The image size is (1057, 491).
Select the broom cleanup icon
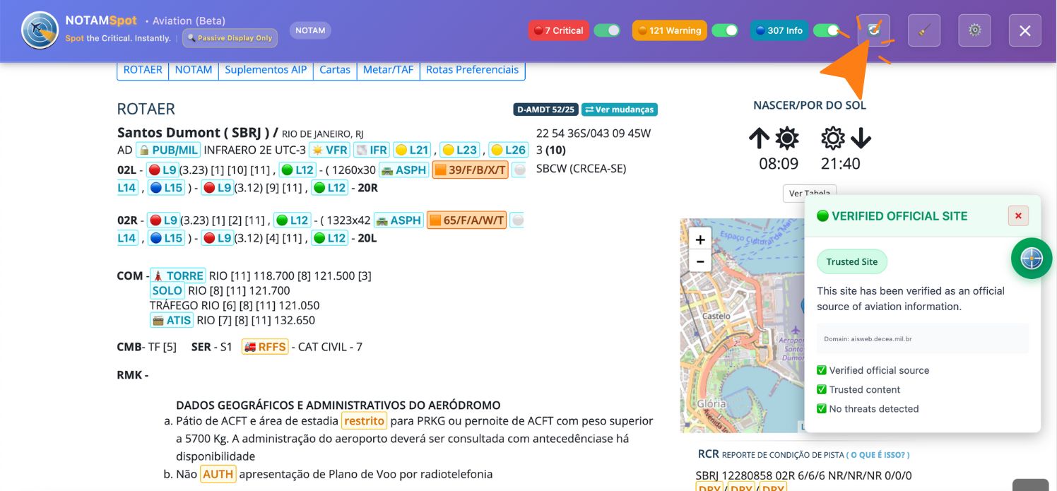(x=924, y=30)
